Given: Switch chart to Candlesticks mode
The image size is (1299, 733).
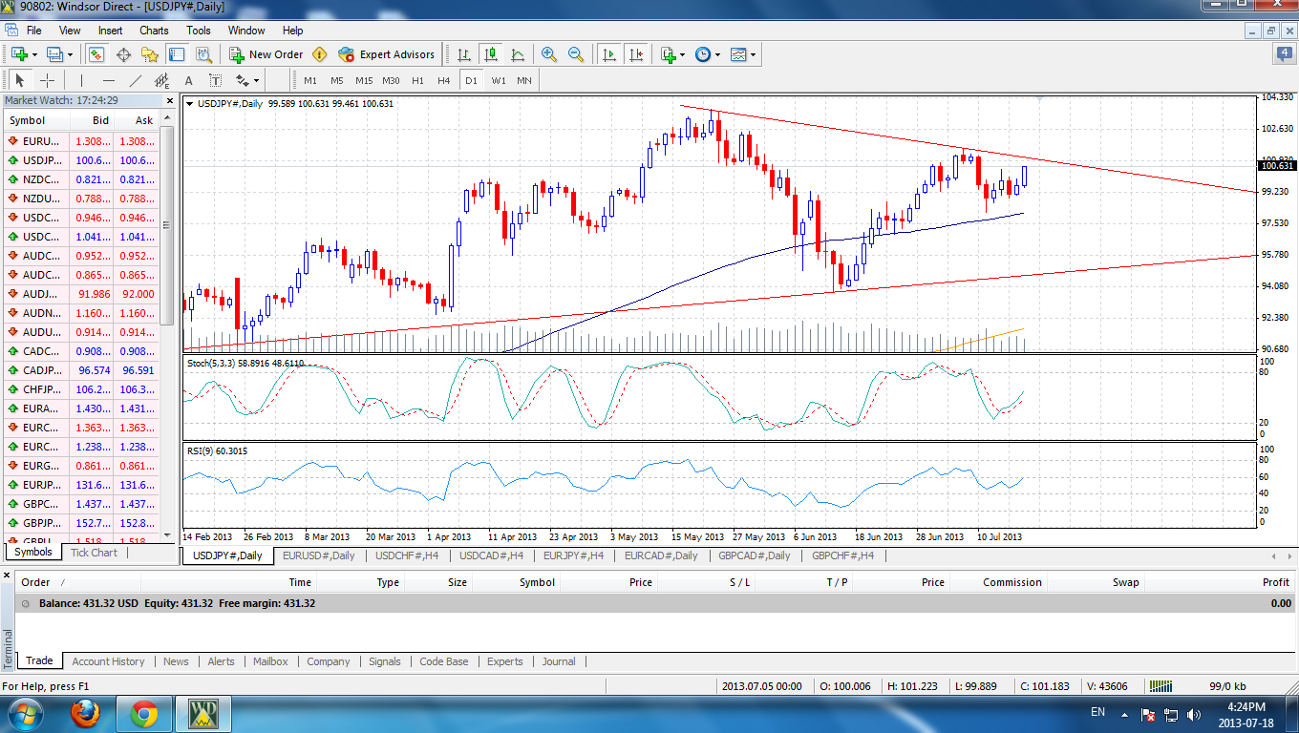Looking at the screenshot, I should tap(491, 54).
